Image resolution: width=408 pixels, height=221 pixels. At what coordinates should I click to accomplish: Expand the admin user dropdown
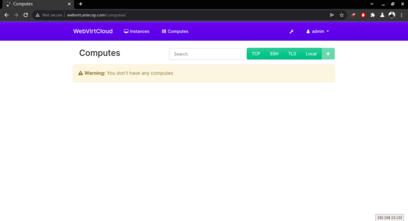318,31
